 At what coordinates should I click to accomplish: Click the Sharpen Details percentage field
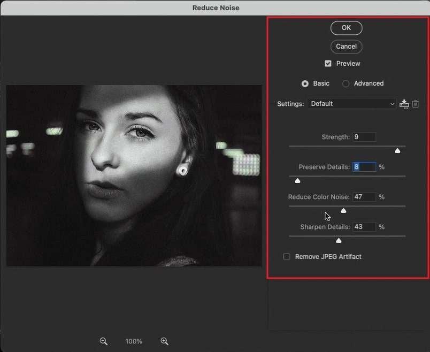coord(364,227)
